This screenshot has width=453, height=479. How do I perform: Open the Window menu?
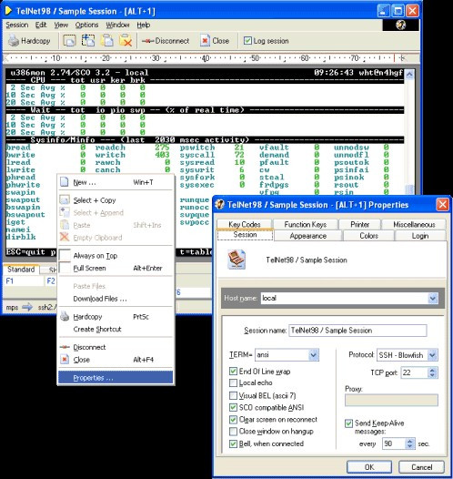[x=117, y=25]
